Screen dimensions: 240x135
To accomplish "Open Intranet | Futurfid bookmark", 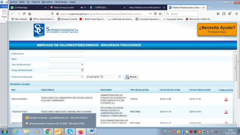I will [x=67, y=19].
